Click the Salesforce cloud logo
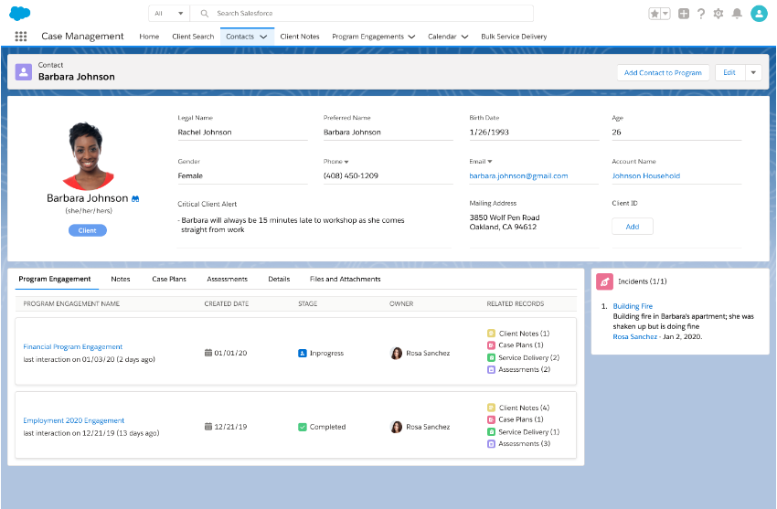The height and width of the screenshot is (509, 777). (x=20, y=14)
